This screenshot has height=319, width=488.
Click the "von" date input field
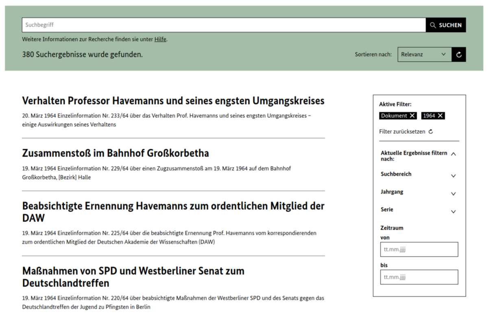[x=419, y=249]
